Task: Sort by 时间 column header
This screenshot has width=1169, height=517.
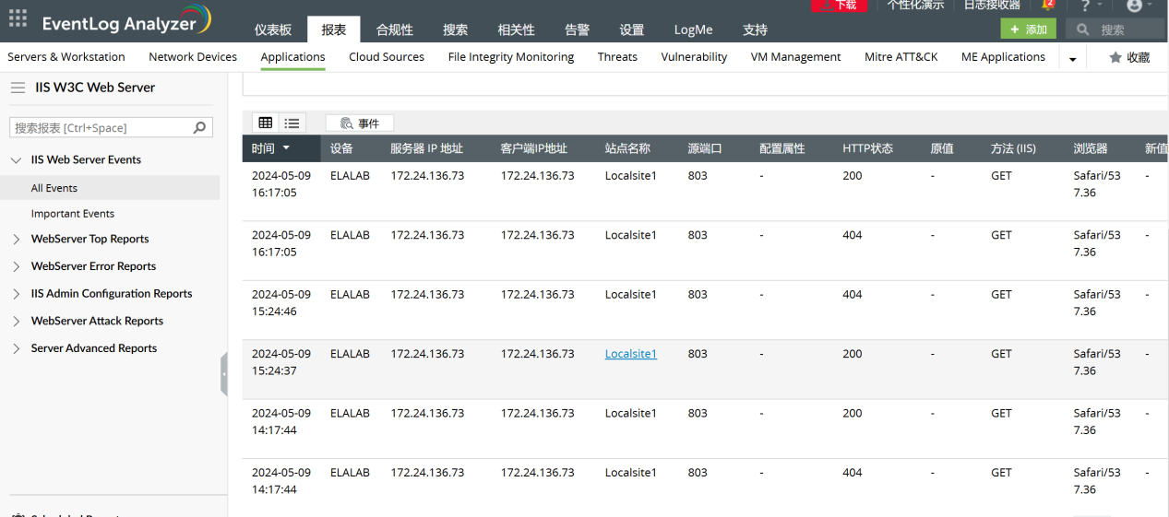Action: pos(271,148)
